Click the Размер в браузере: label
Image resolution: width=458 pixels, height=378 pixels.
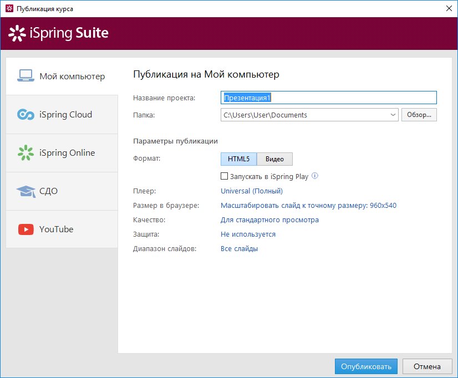point(166,206)
